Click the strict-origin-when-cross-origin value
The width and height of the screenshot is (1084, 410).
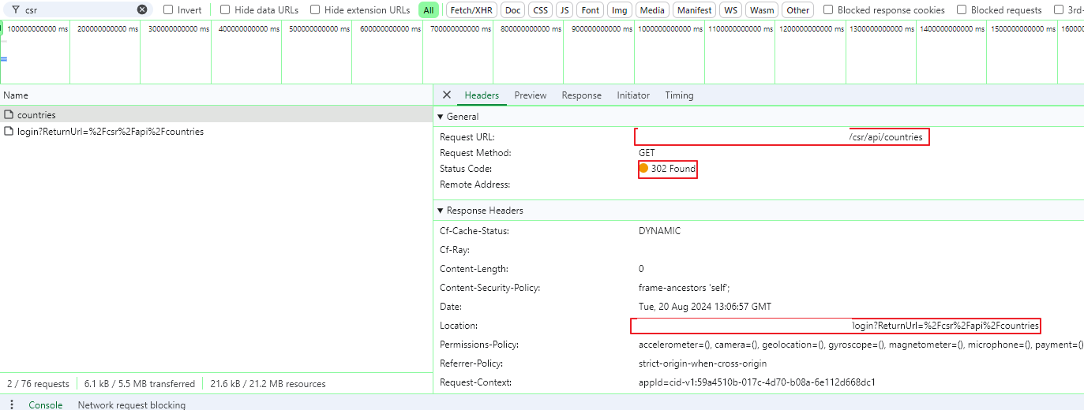703,363
